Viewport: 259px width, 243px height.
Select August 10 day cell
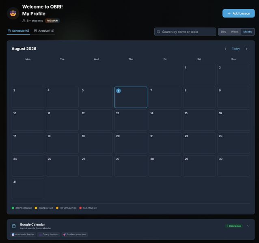[28, 120]
